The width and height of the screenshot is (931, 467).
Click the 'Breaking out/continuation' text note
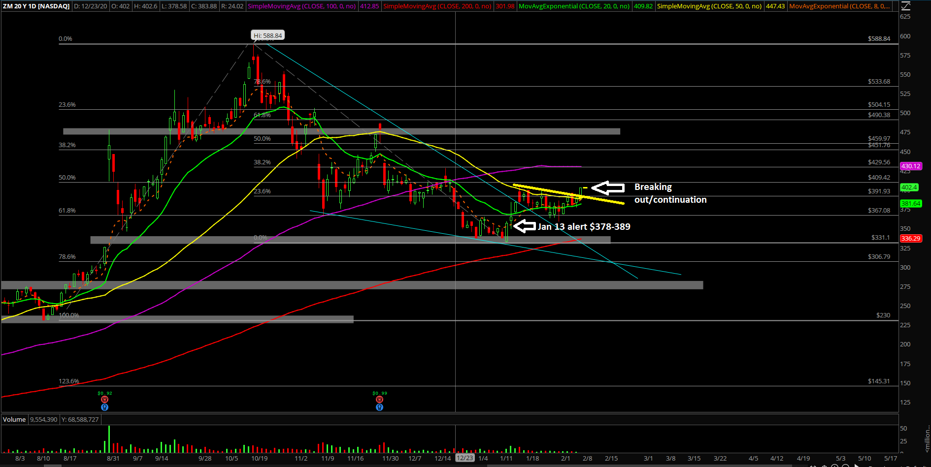670,193
